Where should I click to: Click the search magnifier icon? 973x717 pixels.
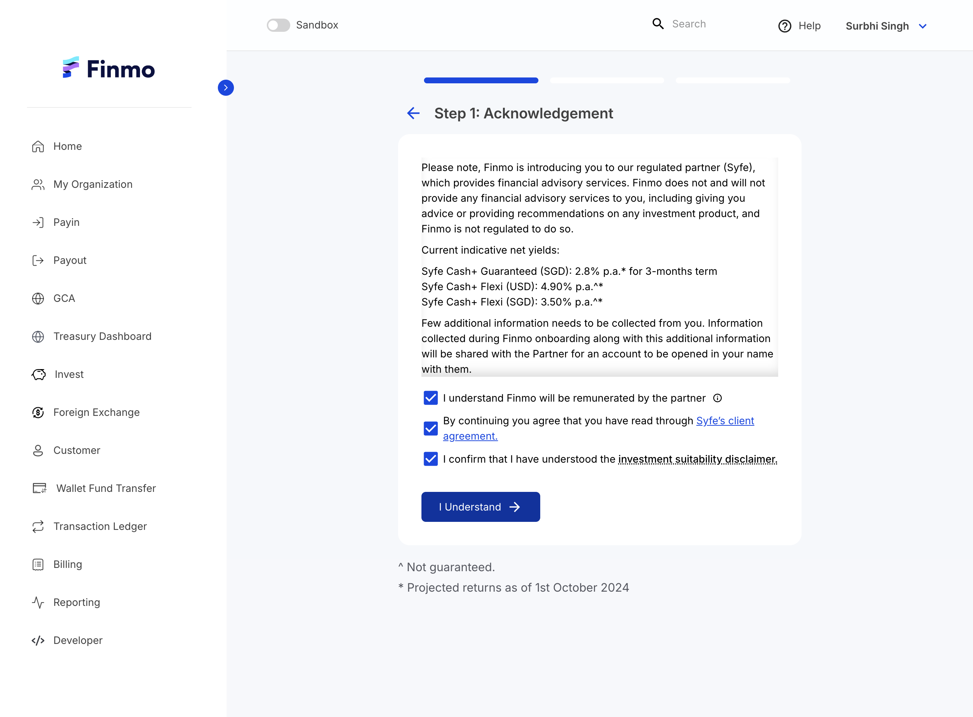coord(658,24)
